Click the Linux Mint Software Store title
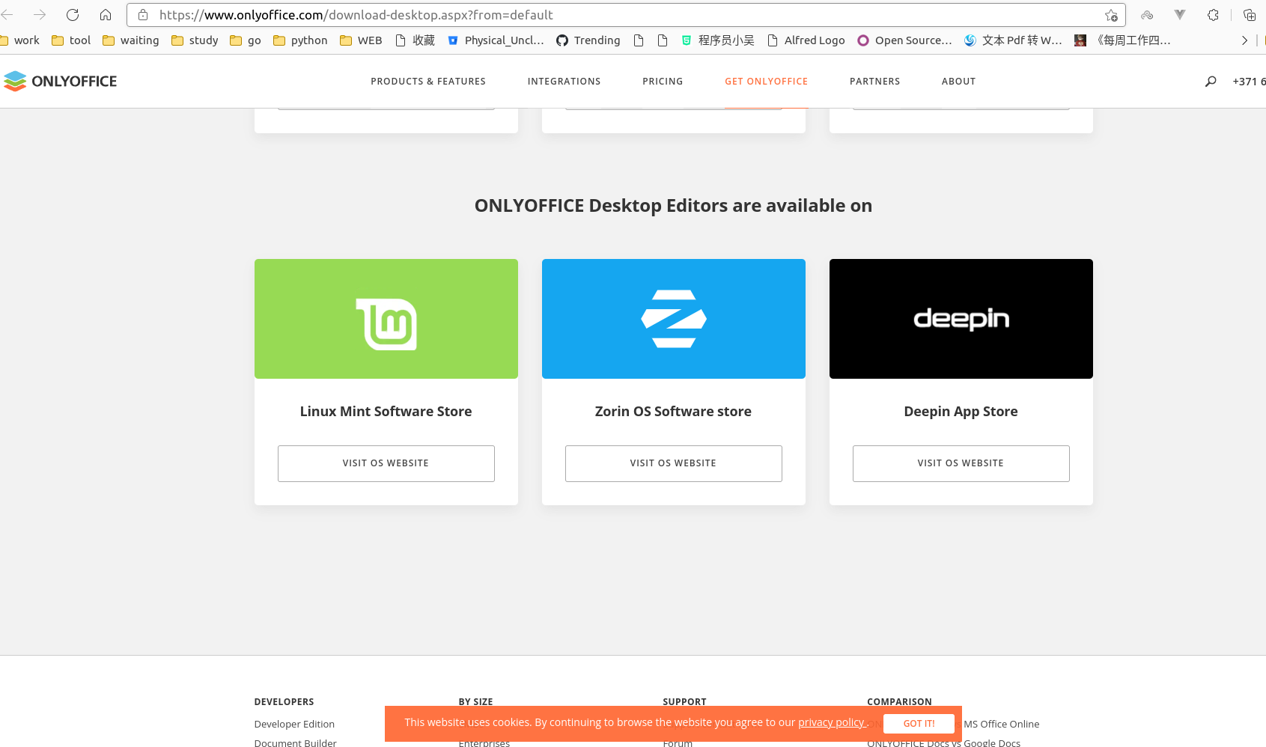1266x747 pixels. pos(386,412)
